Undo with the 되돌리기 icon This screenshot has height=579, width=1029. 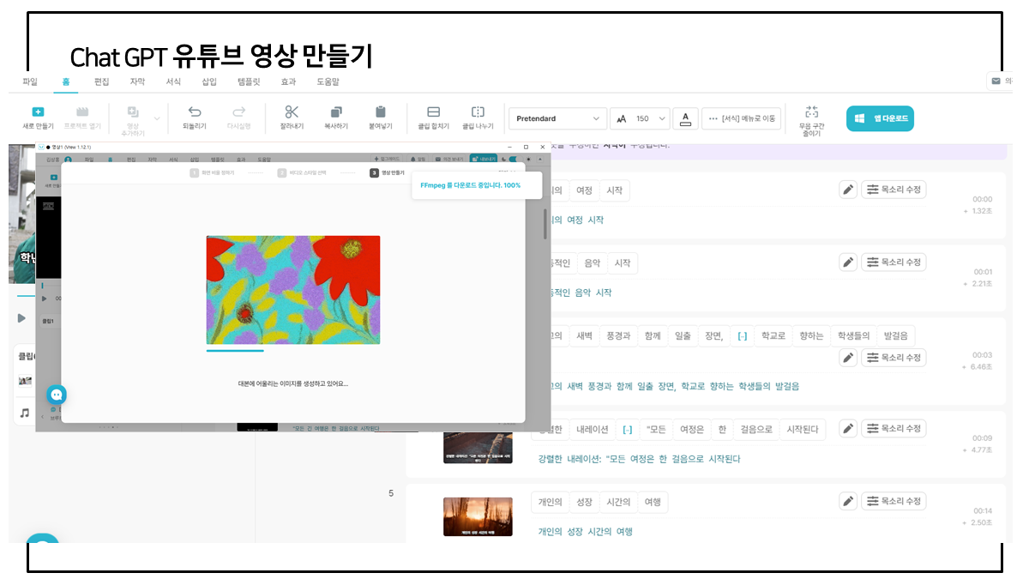point(195,112)
